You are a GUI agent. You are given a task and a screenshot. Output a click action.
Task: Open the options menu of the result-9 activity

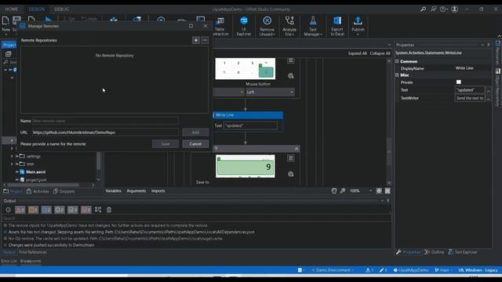291,158
